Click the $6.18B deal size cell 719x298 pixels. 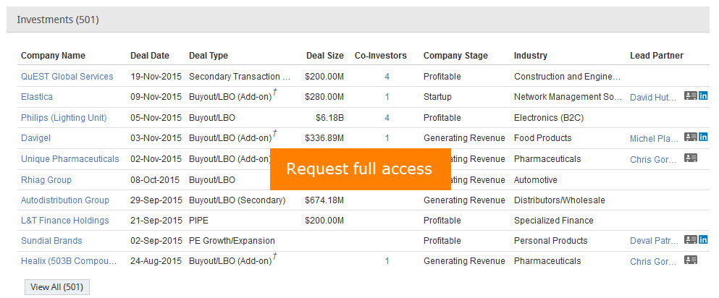329,118
